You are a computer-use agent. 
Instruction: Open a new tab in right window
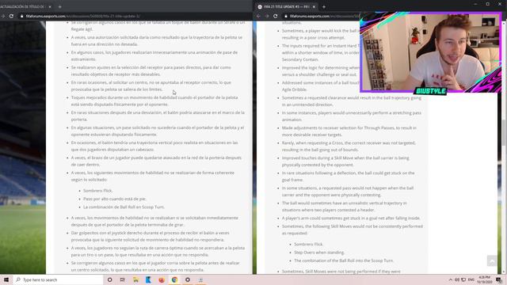click(x=324, y=6)
